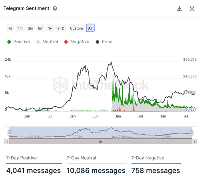Grab the left navigator range handle
The image size is (201, 179).
click(x=9, y=133)
